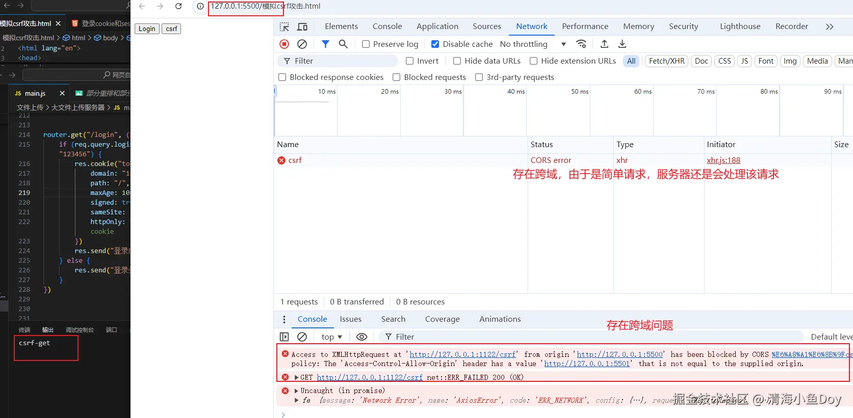Image resolution: width=853 pixels, height=418 pixels.
Task: Export HAR file download icon
Action: pos(622,44)
